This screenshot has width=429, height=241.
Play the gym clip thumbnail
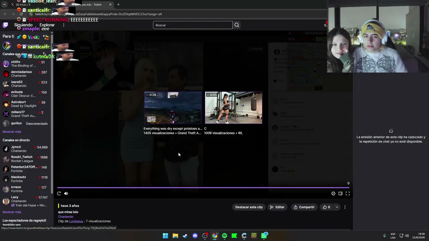(234, 108)
